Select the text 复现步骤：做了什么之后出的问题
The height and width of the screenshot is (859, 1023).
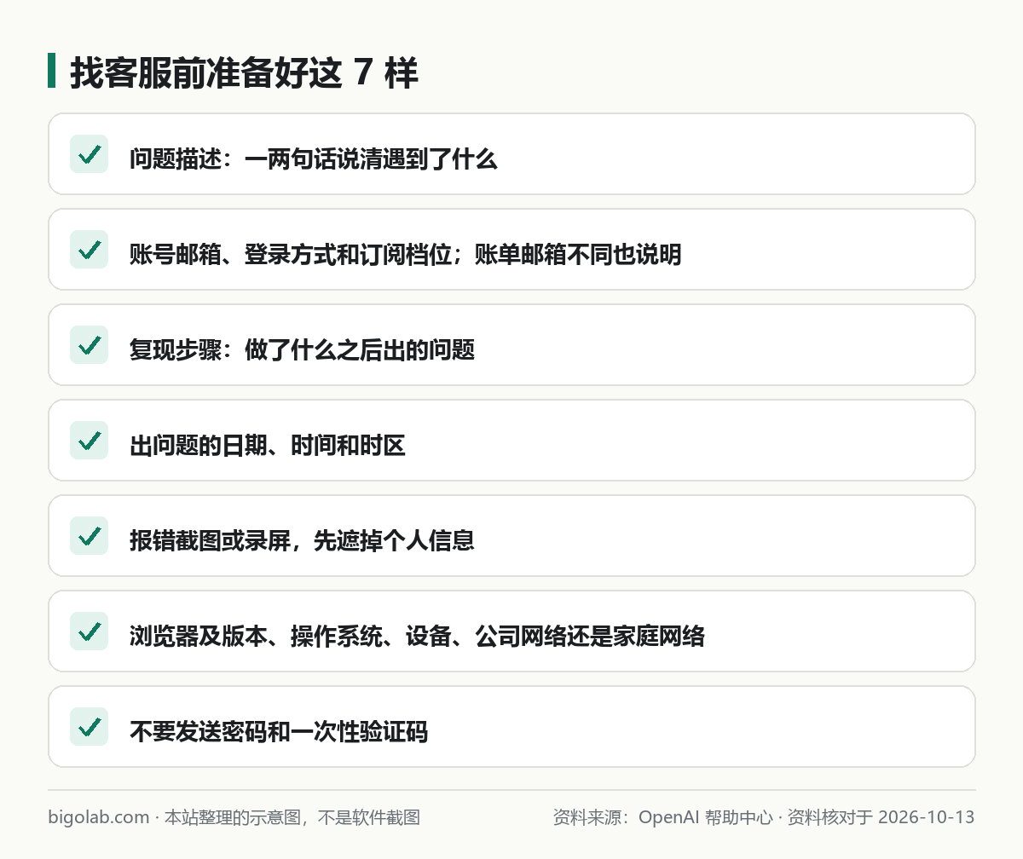[x=302, y=350]
